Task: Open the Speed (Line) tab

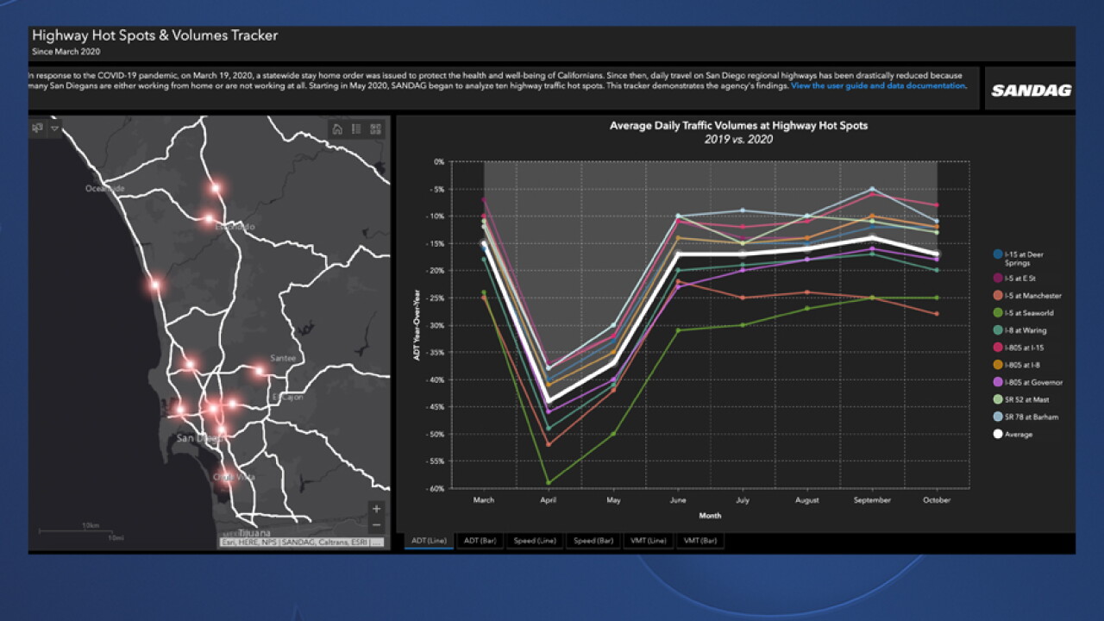Action: click(x=534, y=541)
